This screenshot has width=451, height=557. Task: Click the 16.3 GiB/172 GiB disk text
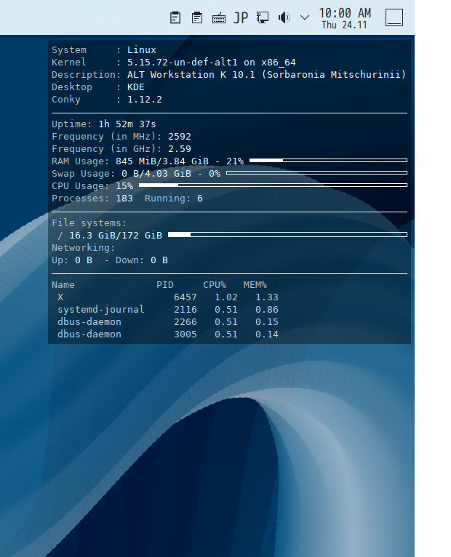pos(116,235)
